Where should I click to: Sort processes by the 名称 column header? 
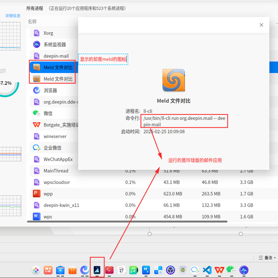(x=32, y=22)
